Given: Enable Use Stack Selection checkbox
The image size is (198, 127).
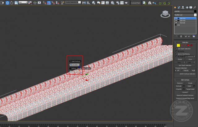Looking at the screenshot, I should click(x=176, y=49).
